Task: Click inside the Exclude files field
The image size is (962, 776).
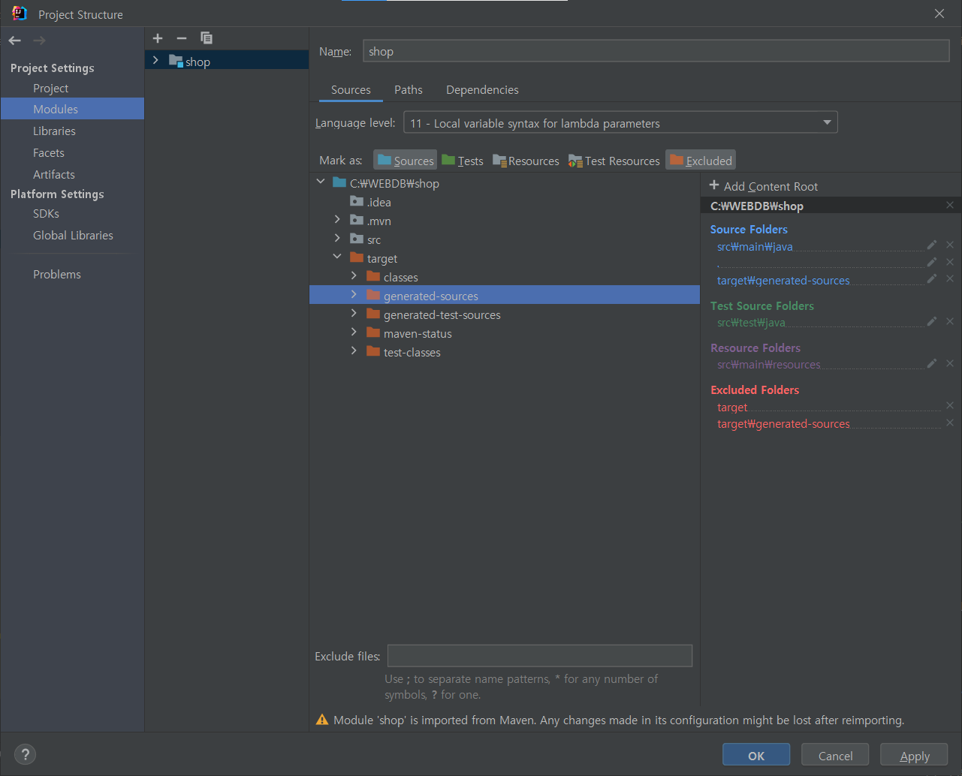Action: click(539, 655)
